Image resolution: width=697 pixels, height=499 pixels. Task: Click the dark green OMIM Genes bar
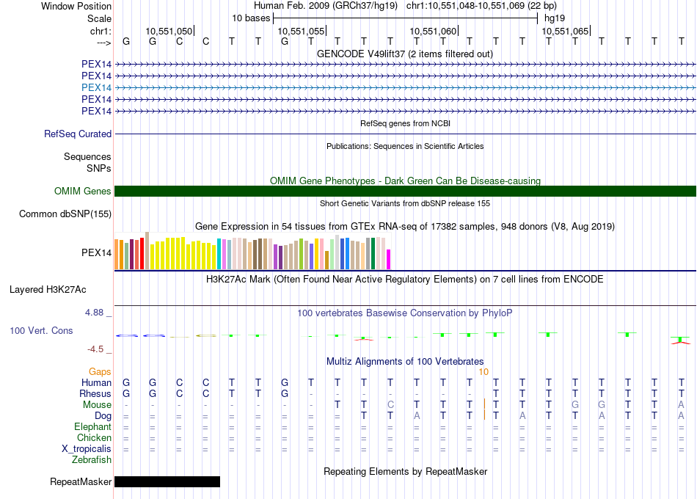coord(405,192)
